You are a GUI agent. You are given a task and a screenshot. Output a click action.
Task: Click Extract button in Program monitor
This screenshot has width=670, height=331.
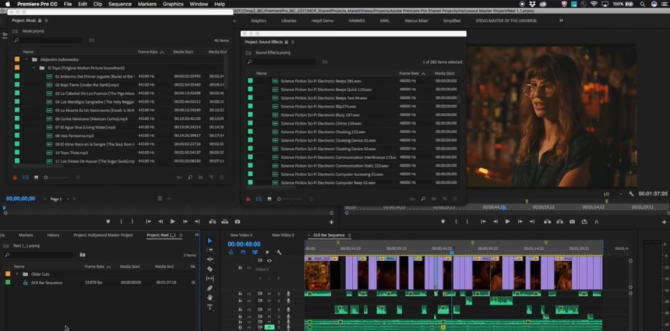[x=559, y=222]
